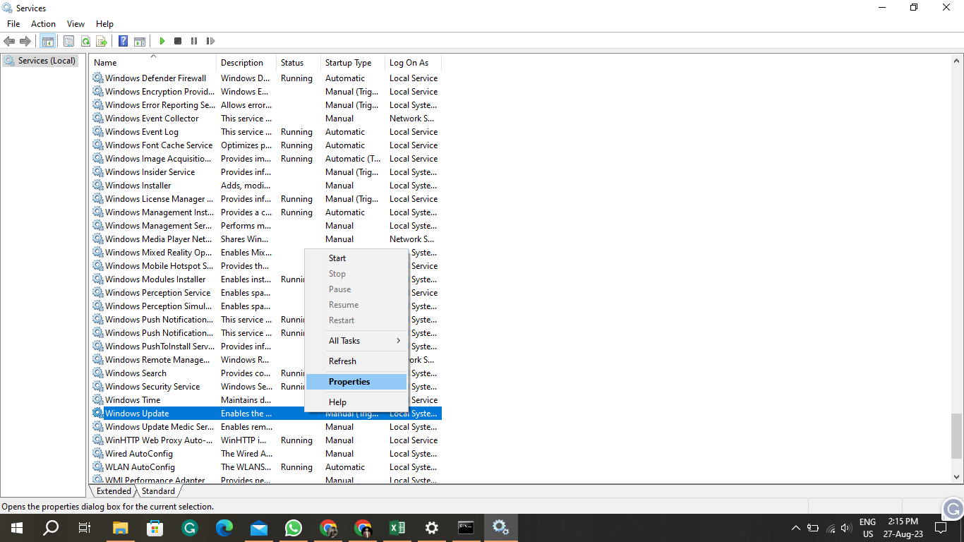Click the Forward arrow in the toolbar
This screenshot has width=964, height=542.
pyautogui.click(x=25, y=41)
